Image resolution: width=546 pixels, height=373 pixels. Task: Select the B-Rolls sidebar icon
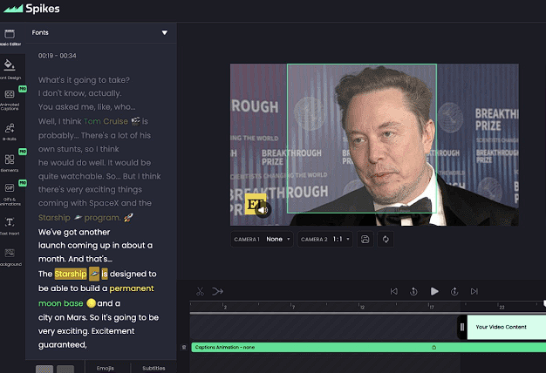(10, 129)
